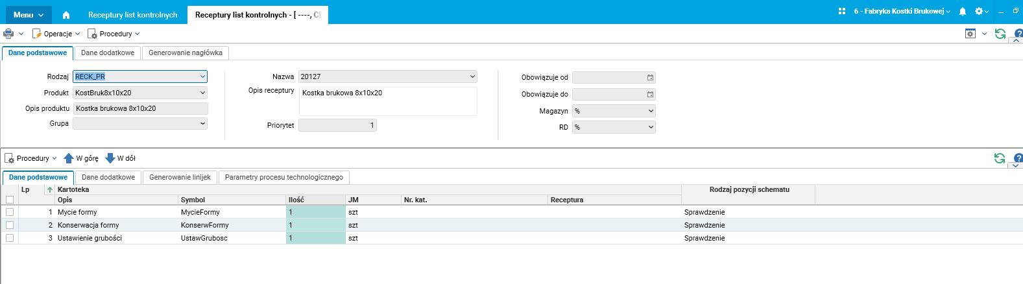
Task: Toggle the select-all checkbox in table header
Action: (x=10, y=200)
